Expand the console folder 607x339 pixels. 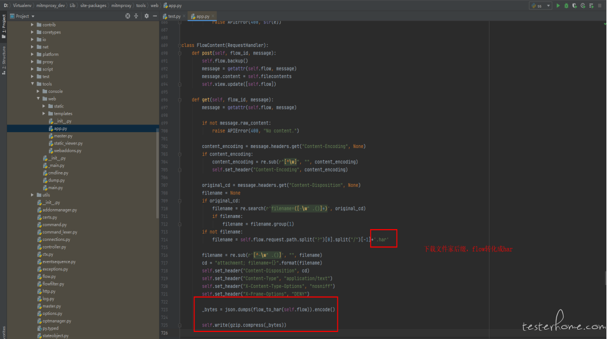(38, 91)
